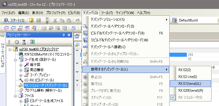Click the checked RX シミュレータ(S) entry

(191, 97)
